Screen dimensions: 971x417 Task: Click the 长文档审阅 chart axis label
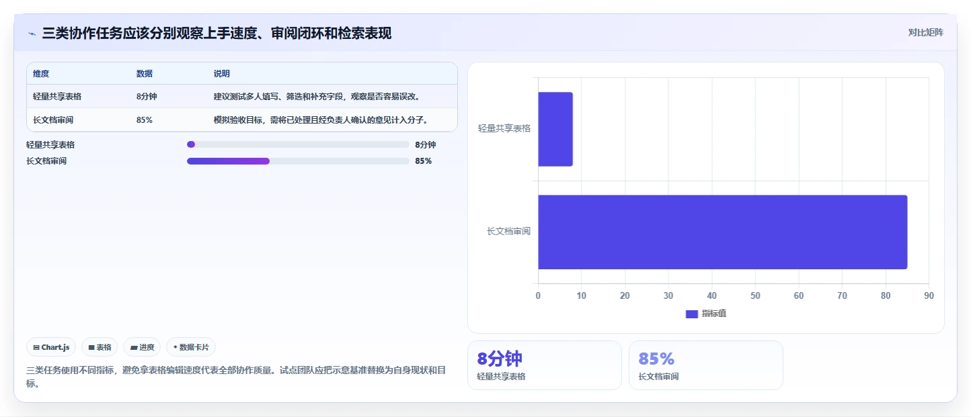pyautogui.click(x=509, y=231)
